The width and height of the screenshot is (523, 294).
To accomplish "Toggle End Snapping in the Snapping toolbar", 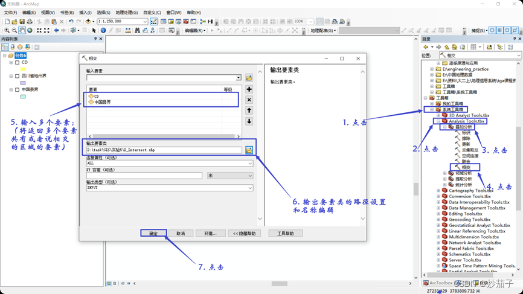I will [499, 30].
